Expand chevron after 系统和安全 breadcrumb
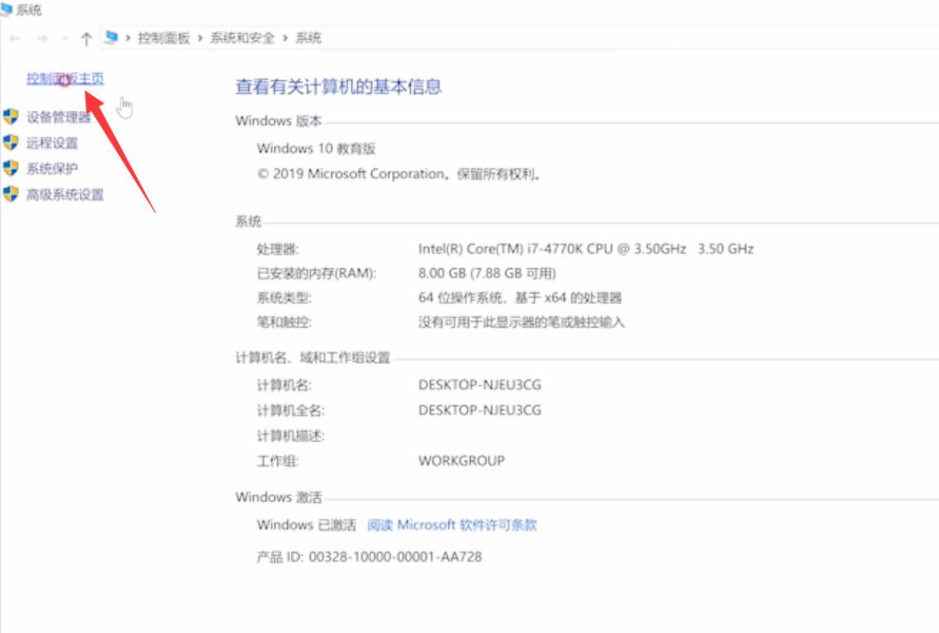This screenshot has width=939, height=633. point(285,38)
